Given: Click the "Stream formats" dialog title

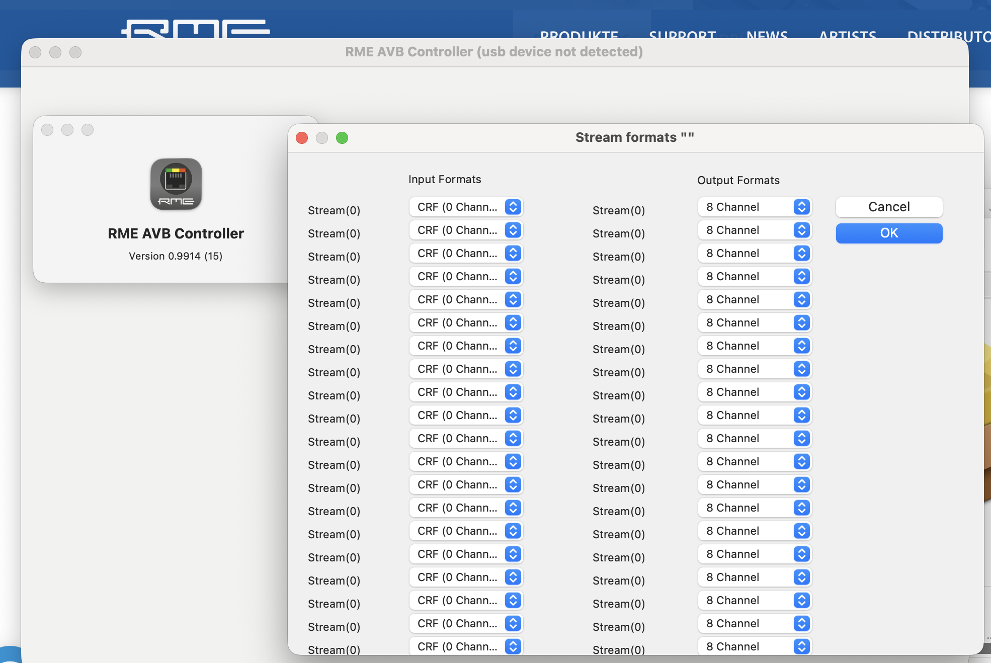Looking at the screenshot, I should tap(635, 137).
